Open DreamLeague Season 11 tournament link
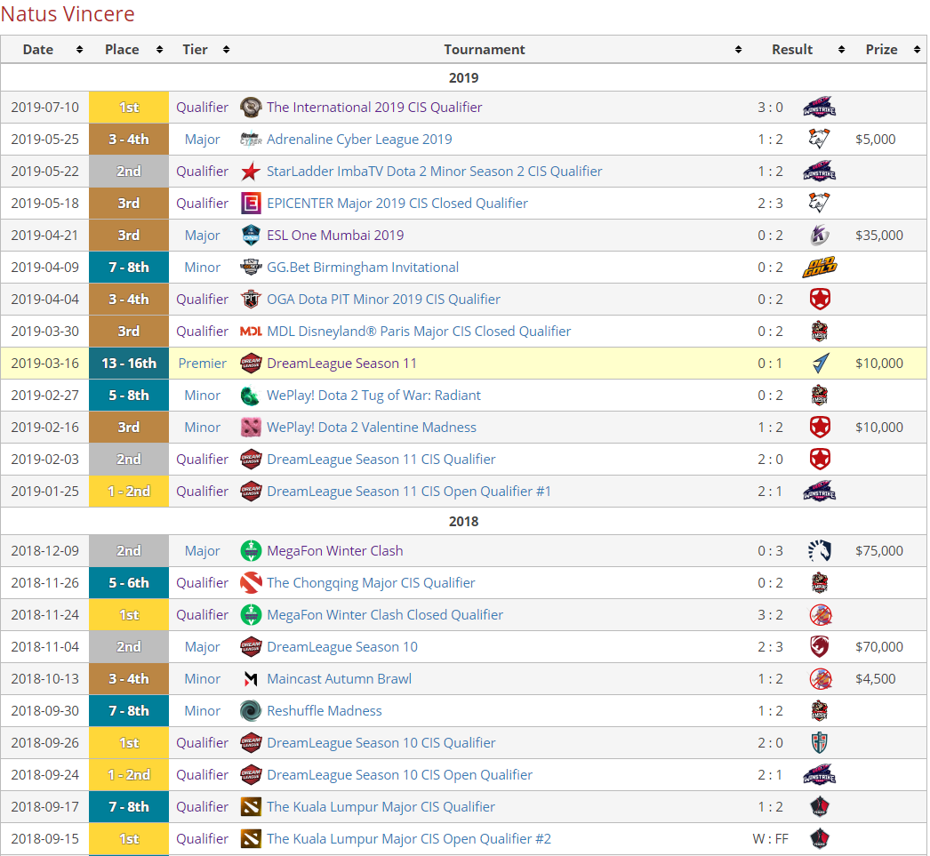Image resolution: width=930 pixels, height=856 pixels. coord(341,364)
